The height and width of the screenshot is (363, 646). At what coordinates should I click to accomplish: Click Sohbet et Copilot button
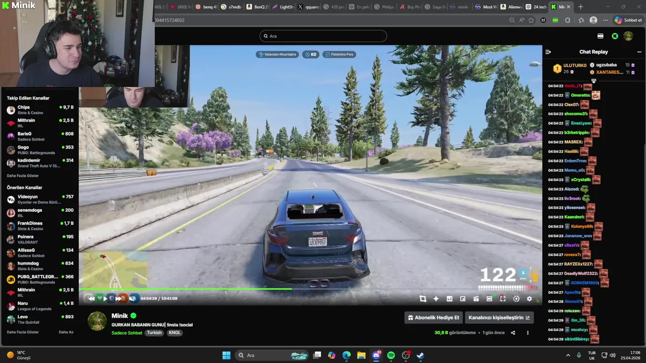628,20
